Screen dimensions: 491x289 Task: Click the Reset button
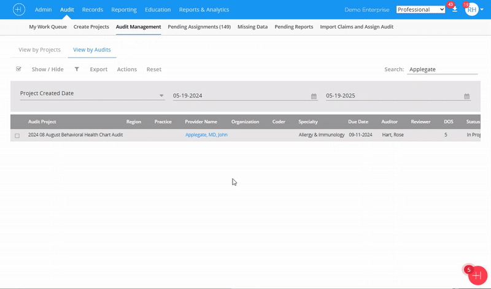click(x=154, y=69)
